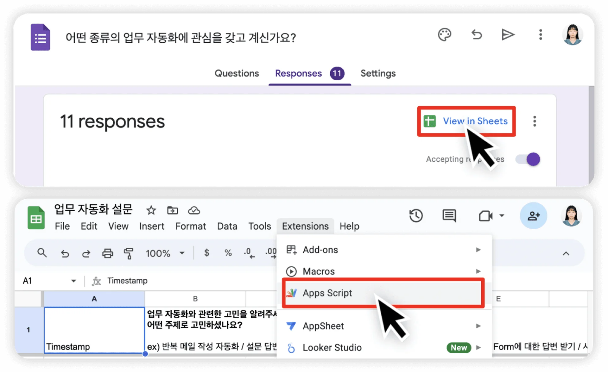Toggle the Accepting responses switch

click(x=528, y=159)
